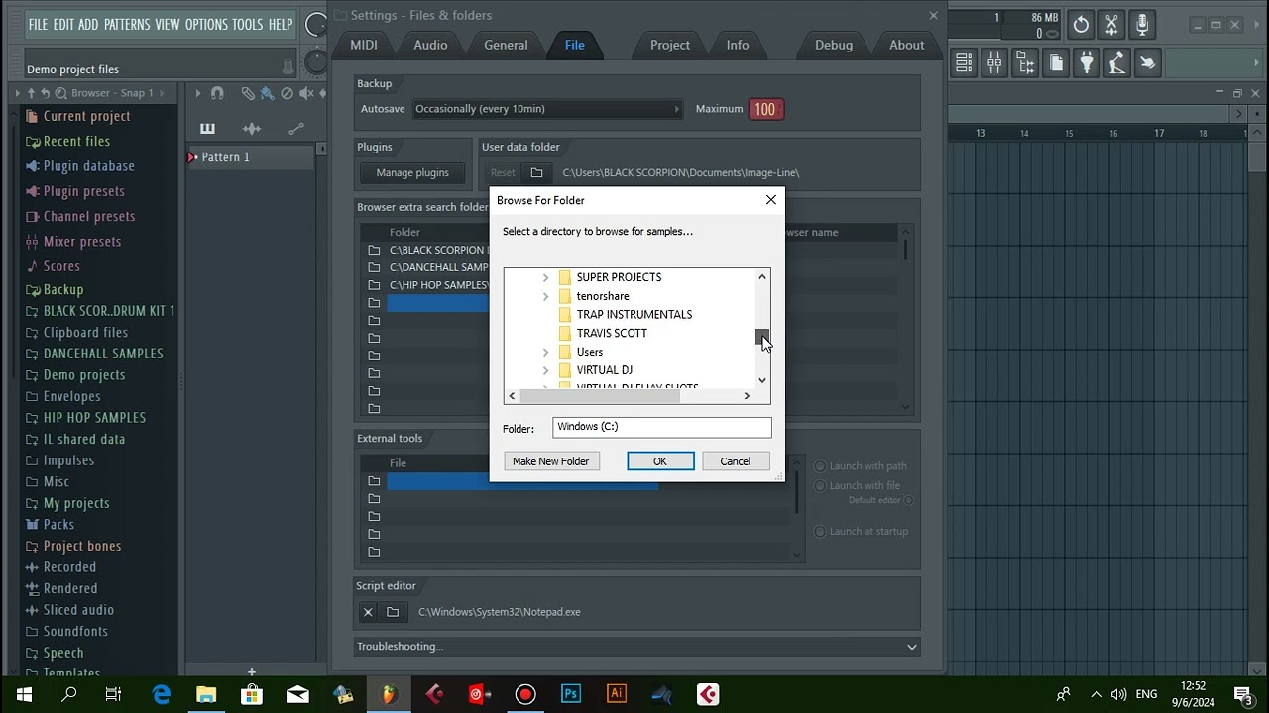Viewport: 1269px width, 713px height.
Task: Open Illustrator from the Windows taskbar
Action: point(617,694)
